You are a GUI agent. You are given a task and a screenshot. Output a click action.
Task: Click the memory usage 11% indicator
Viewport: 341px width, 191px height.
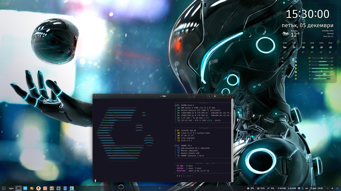tap(261, 188)
